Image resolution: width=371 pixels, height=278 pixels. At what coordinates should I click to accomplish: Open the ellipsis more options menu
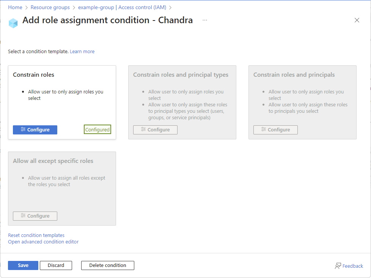205,20
